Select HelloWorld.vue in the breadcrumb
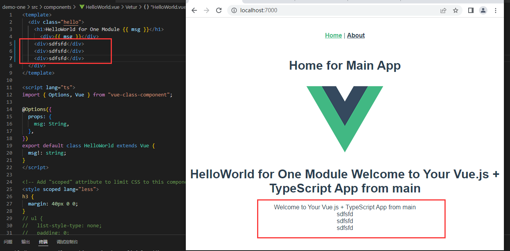Image resolution: width=510 pixels, height=251 pixels. tap(103, 7)
